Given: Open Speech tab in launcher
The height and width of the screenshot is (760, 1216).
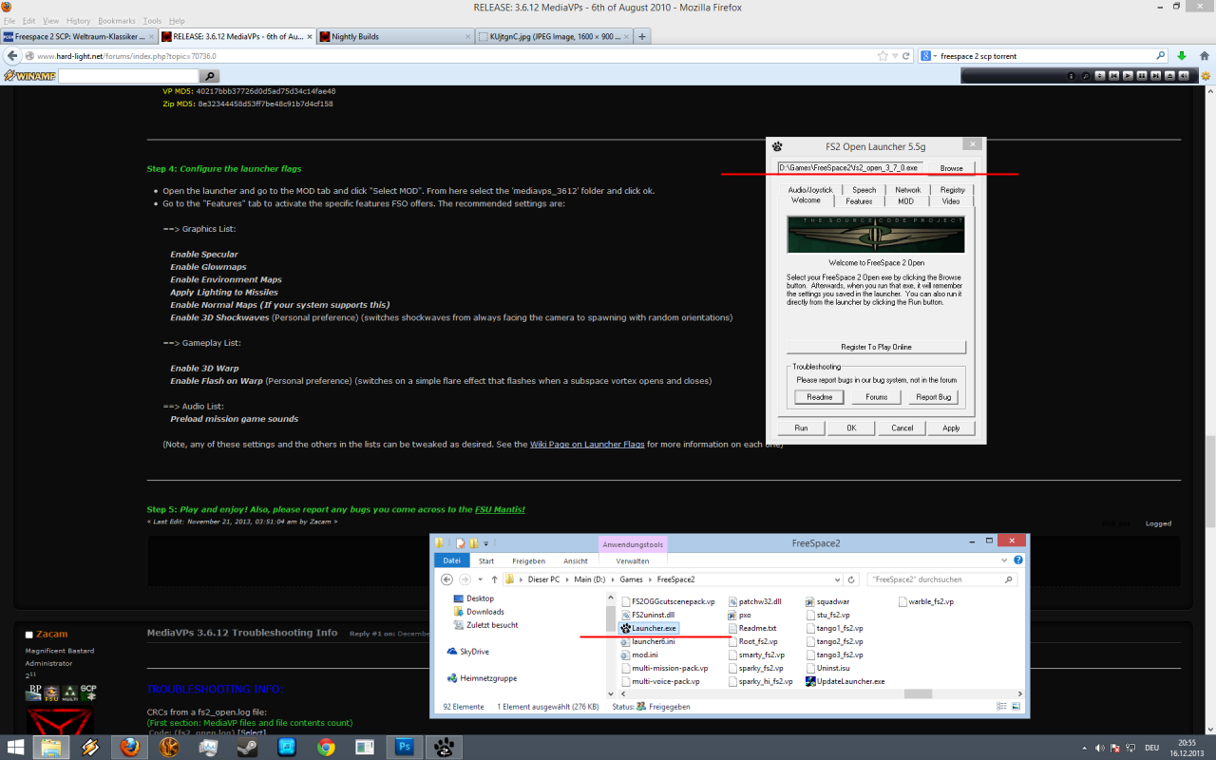Looking at the screenshot, I should pos(864,190).
